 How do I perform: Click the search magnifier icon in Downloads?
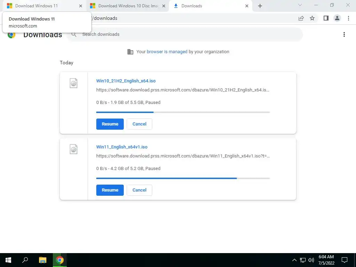[74, 34]
